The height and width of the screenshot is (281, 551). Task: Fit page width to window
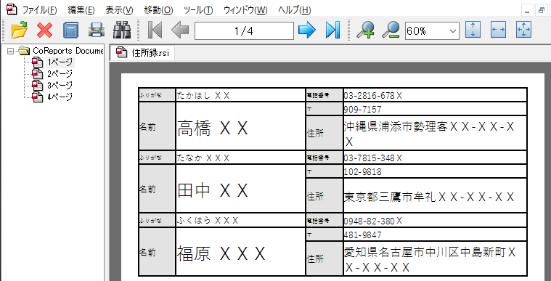(x=498, y=30)
